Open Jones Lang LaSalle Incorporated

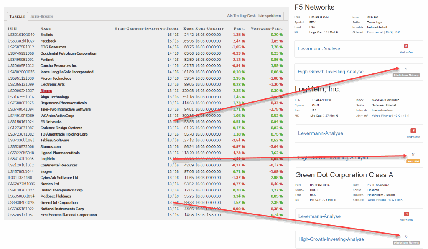pyautogui.click(x=67, y=72)
